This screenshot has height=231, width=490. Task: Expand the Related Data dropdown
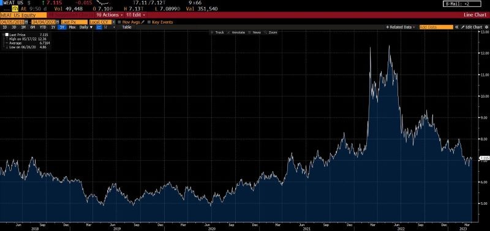click(x=401, y=27)
